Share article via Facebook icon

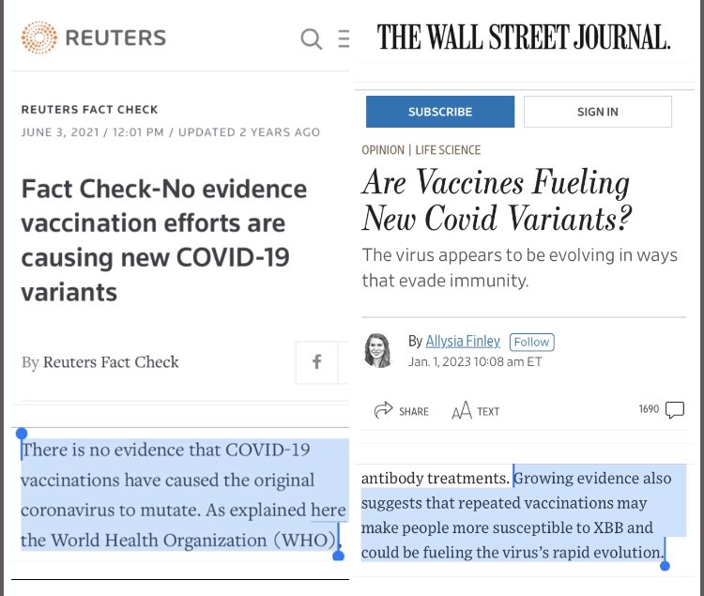coord(317,361)
